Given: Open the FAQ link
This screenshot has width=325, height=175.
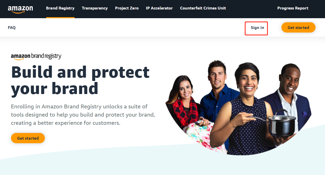Looking at the screenshot, I should (x=12, y=28).
